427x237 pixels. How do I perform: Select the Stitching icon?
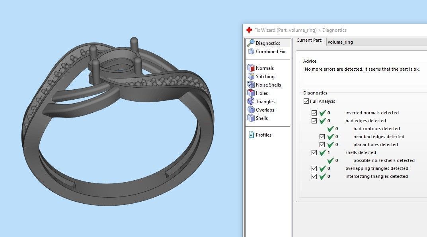[x=251, y=76]
